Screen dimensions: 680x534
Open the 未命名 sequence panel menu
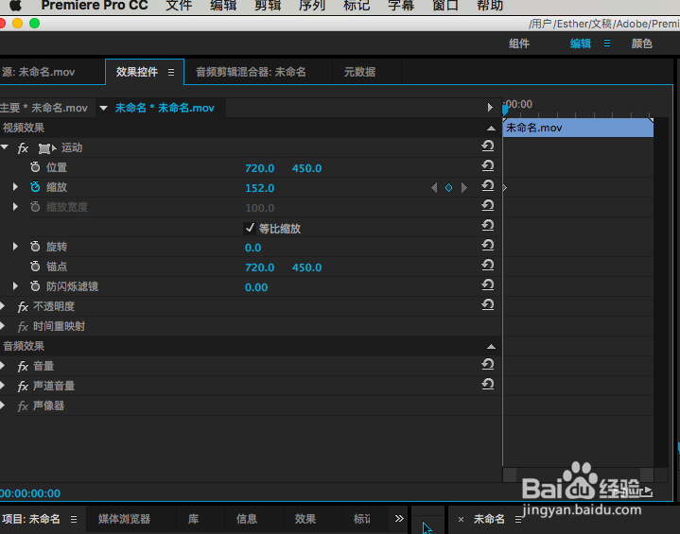point(518,519)
